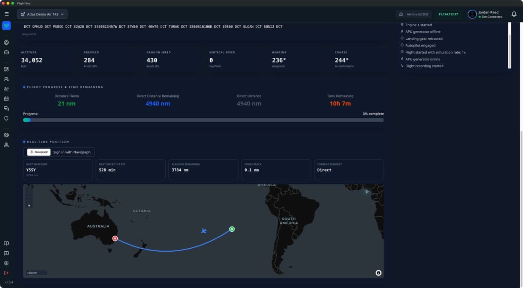Open the settings gear in the sidebar
Screen dimensions: 523x288
(6, 263)
